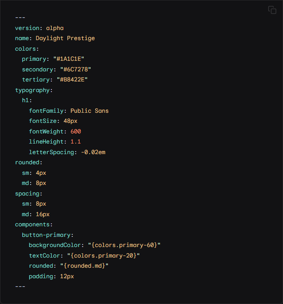Click the fontWeight value 600

(x=76, y=131)
